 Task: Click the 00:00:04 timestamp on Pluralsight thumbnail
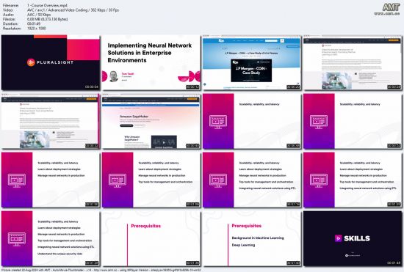click(x=92, y=87)
